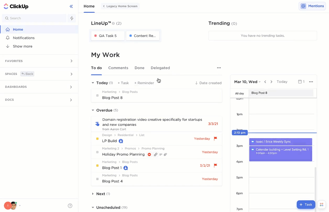Open the all-day Blog Post 8 event

pyautogui.click(x=281, y=93)
